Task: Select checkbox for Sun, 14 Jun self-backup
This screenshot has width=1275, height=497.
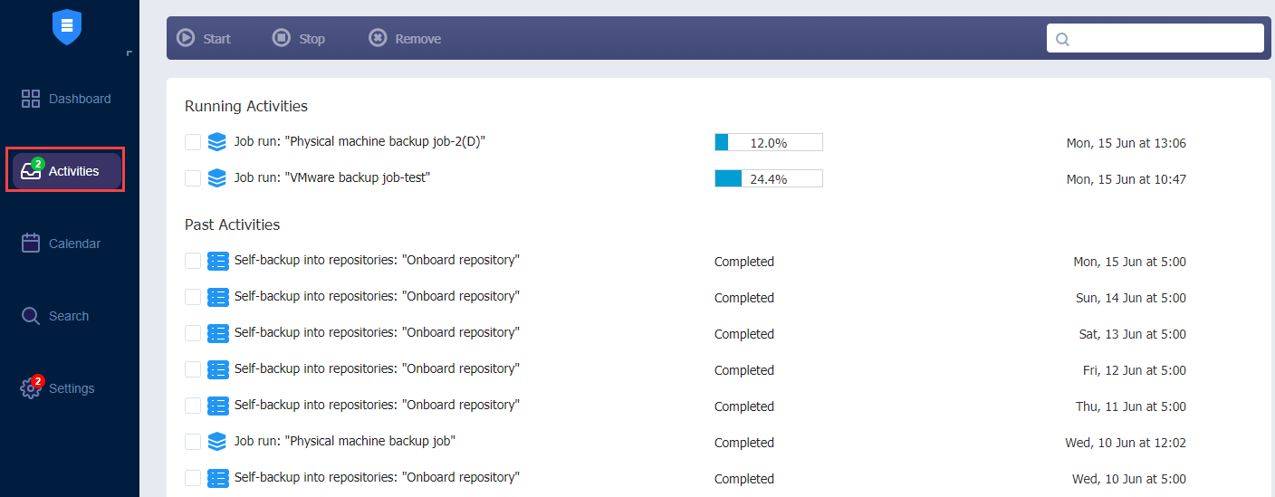Action: 193,297
